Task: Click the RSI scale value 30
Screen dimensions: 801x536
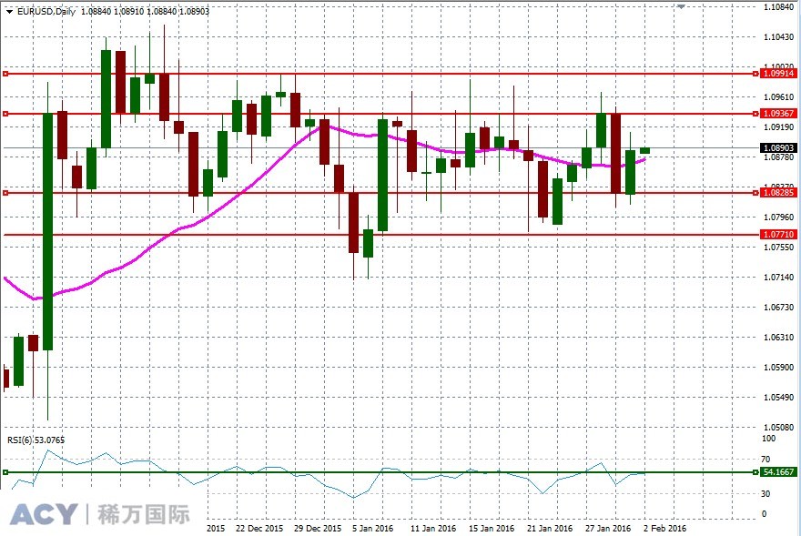Action: (x=766, y=493)
